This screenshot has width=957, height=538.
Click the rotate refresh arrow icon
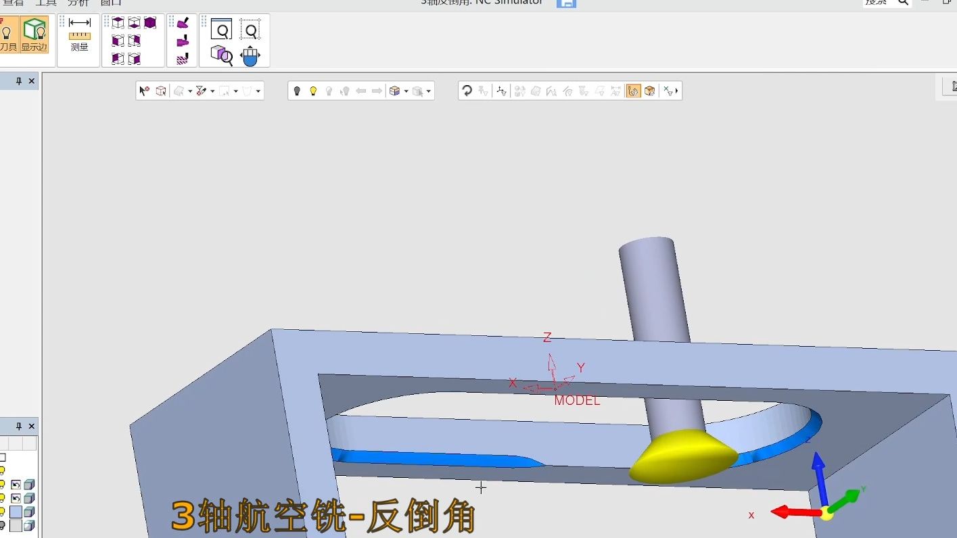pos(467,91)
